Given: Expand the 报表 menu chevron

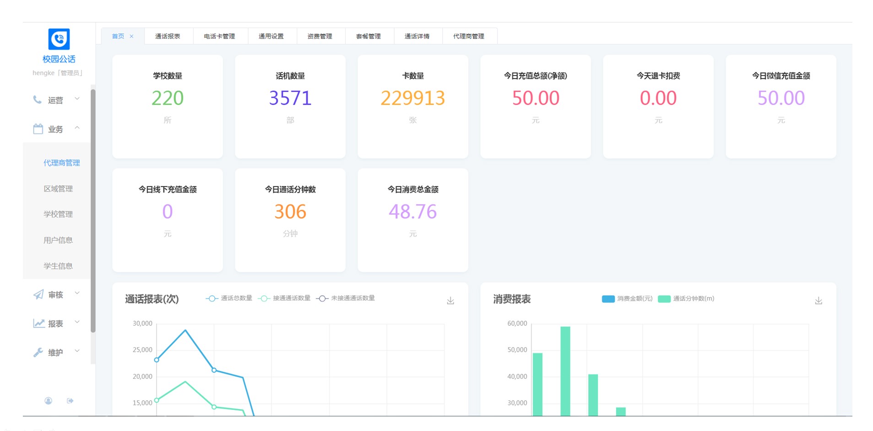Looking at the screenshot, I should [77, 322].
